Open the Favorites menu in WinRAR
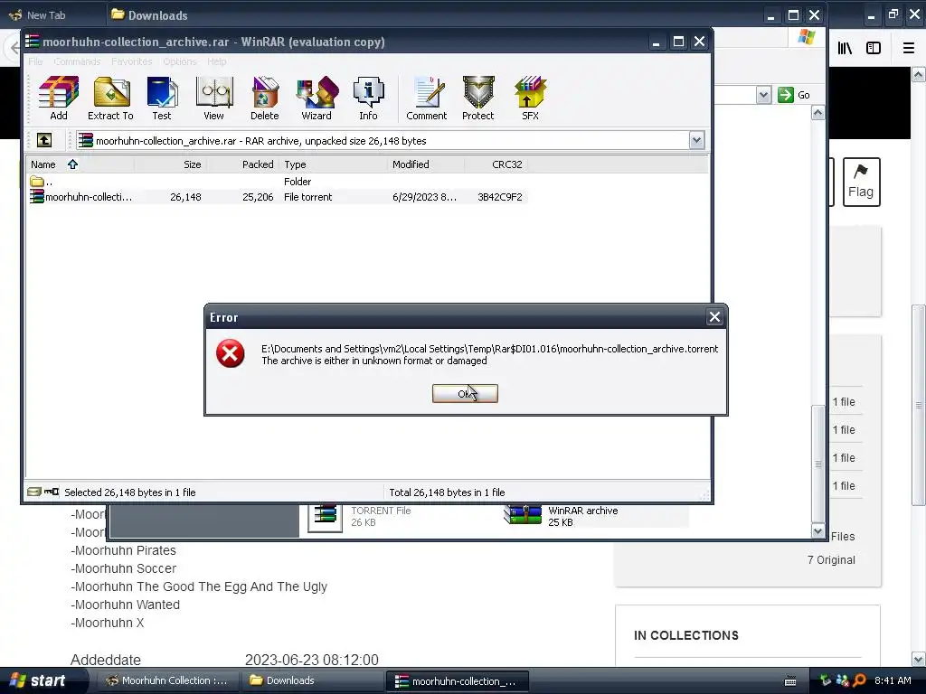Viewport: 926px width, 694px height. (132, 61)
